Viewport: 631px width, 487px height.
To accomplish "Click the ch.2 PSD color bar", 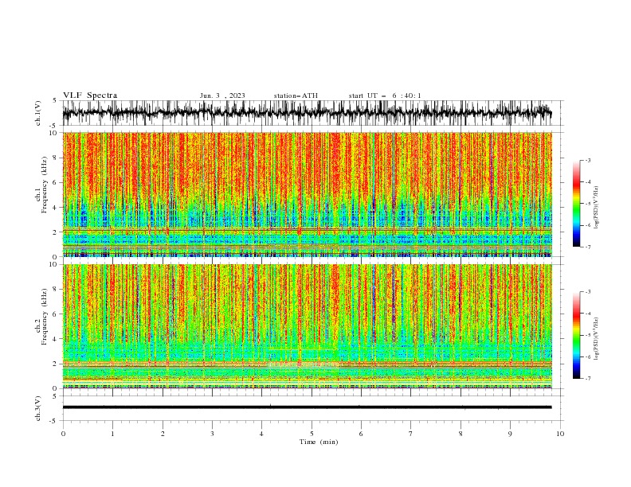I will point(576,335).
